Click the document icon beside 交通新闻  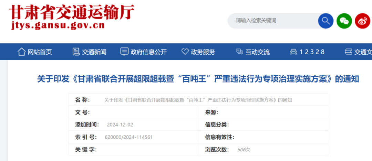tap(76, 52)
